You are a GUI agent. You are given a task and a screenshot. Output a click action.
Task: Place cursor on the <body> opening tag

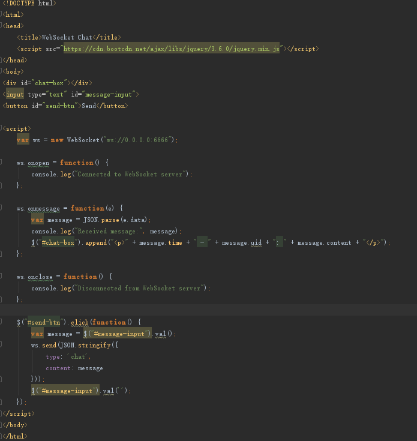pos(13,72)
